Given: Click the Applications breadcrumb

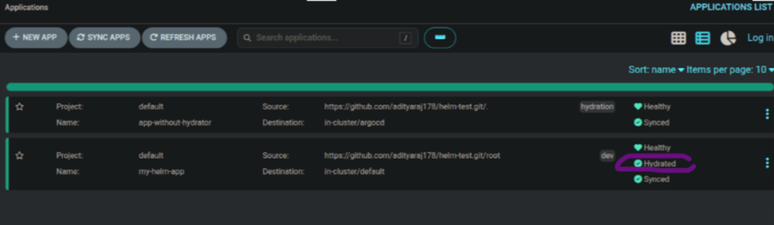Looking at the screenshot, I should [x=26, y=7].
